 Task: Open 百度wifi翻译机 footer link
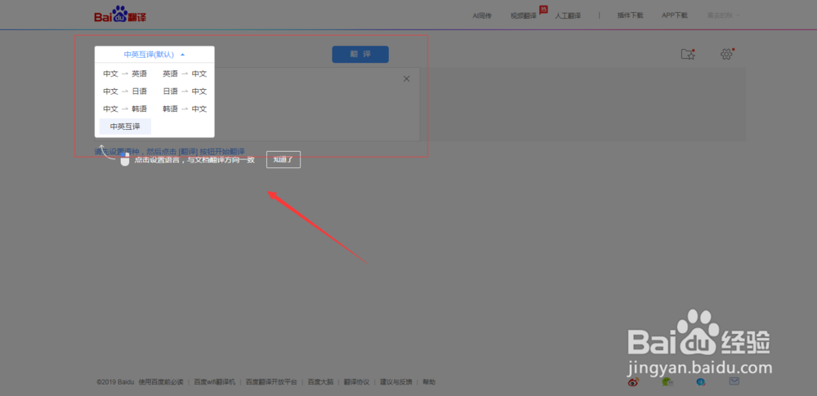point(215,382)
